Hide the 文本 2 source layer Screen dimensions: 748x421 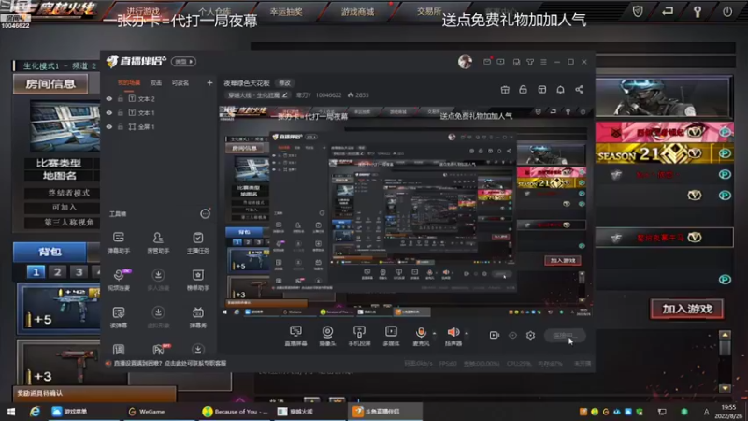pos(109,99)
